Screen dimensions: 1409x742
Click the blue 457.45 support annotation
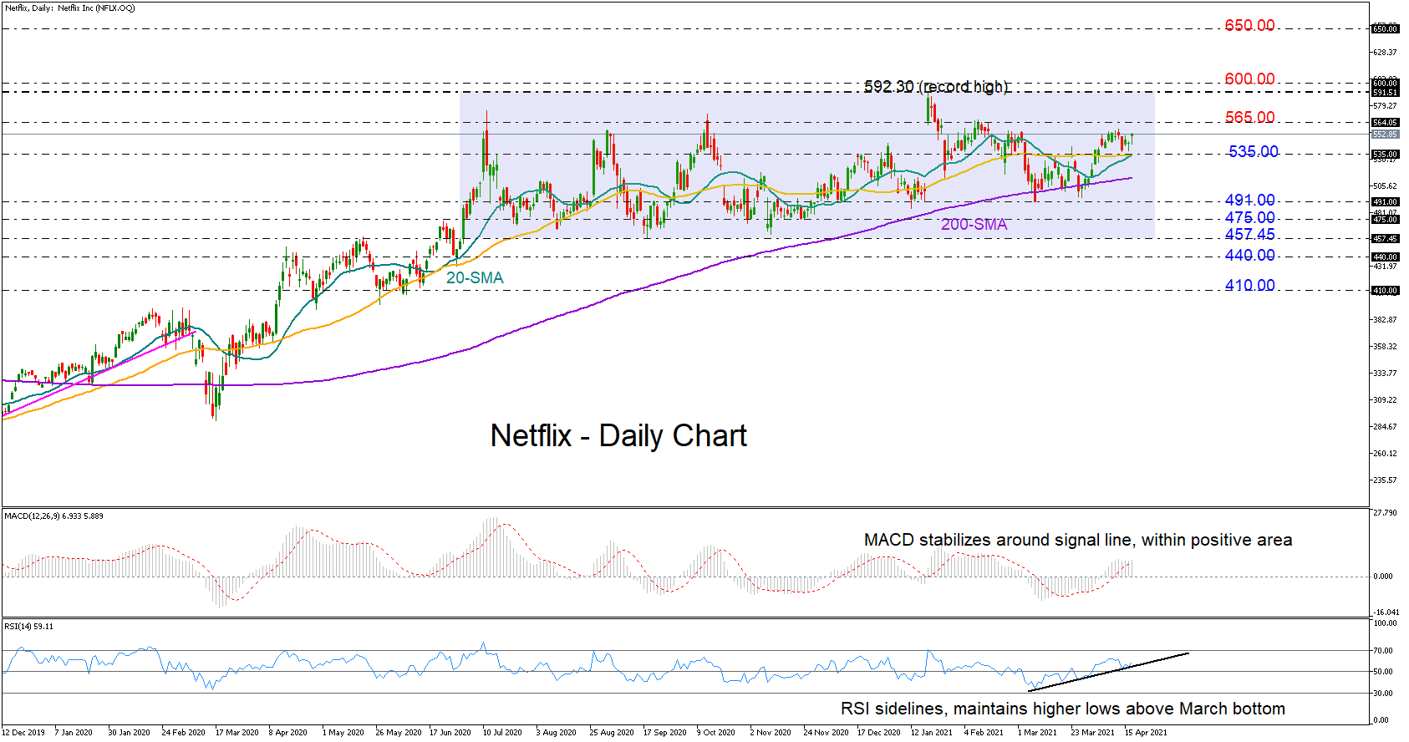pyautogui.click(x=1249, y=235)
